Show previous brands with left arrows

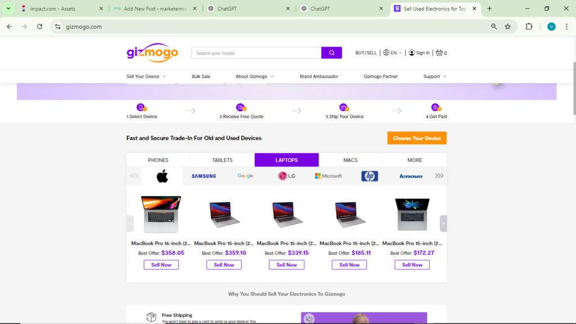coord(134,176)
